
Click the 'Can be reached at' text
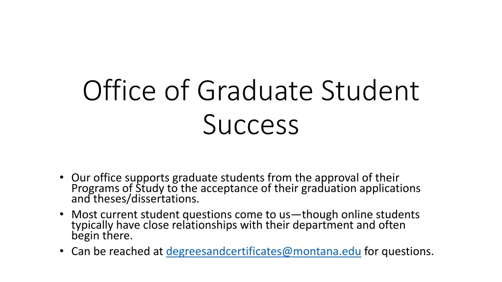pos(117,251)
